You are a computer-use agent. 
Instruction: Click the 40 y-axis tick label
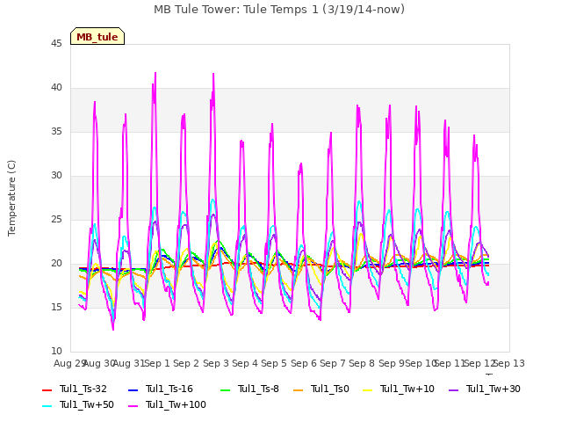click(56, 88)
